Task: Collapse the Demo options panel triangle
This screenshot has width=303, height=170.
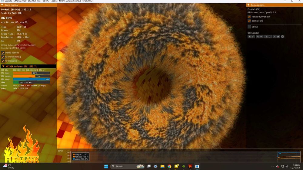Action: coord(248,5)
